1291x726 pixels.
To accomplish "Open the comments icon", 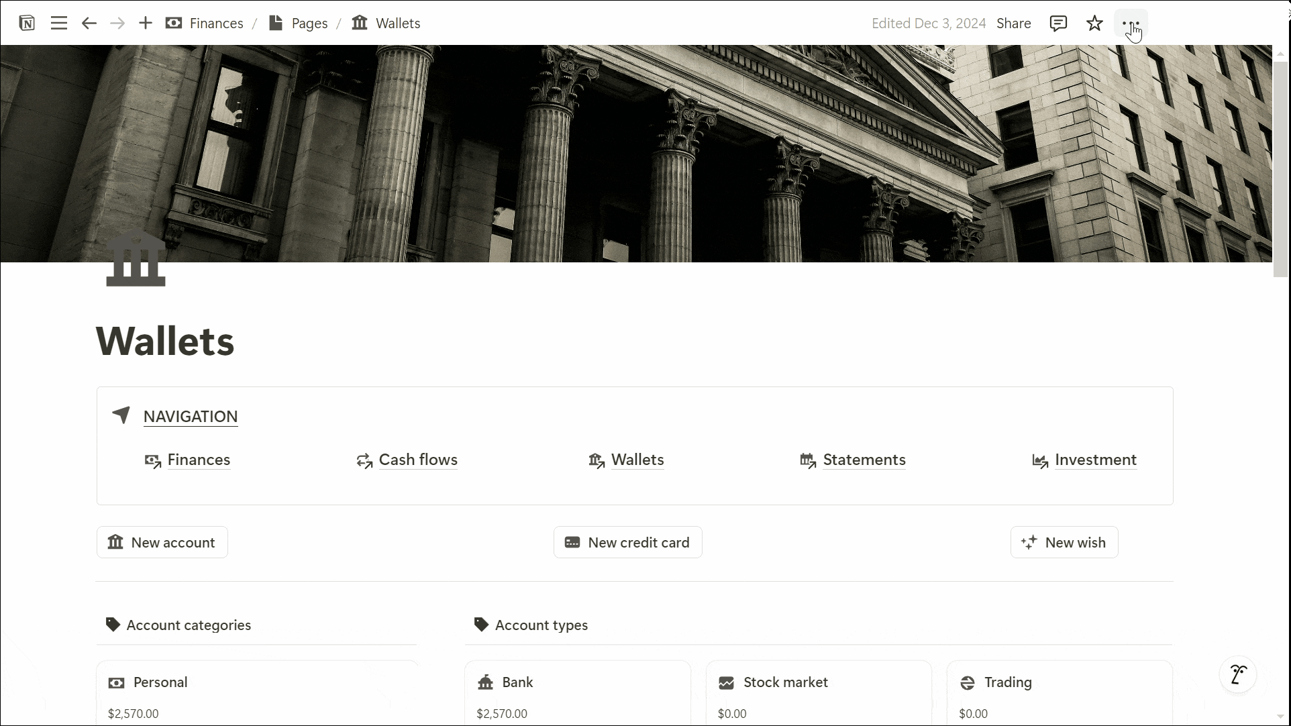I will point(1058,23).
